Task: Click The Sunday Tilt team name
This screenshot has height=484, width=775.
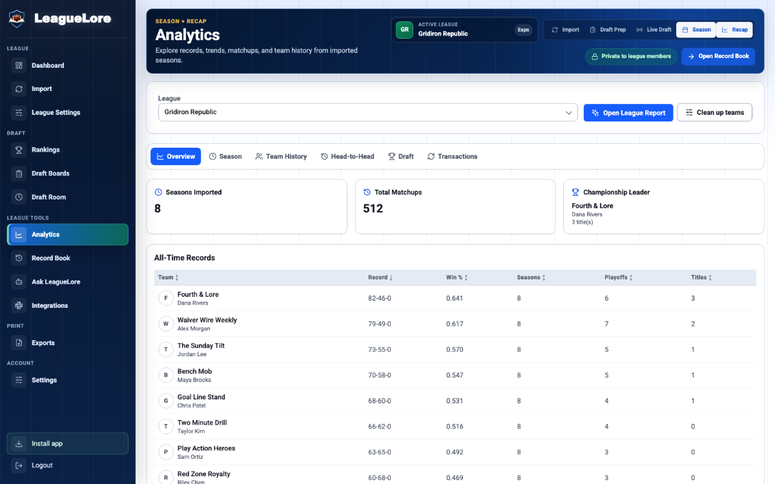Action: (x=201, y=346)
